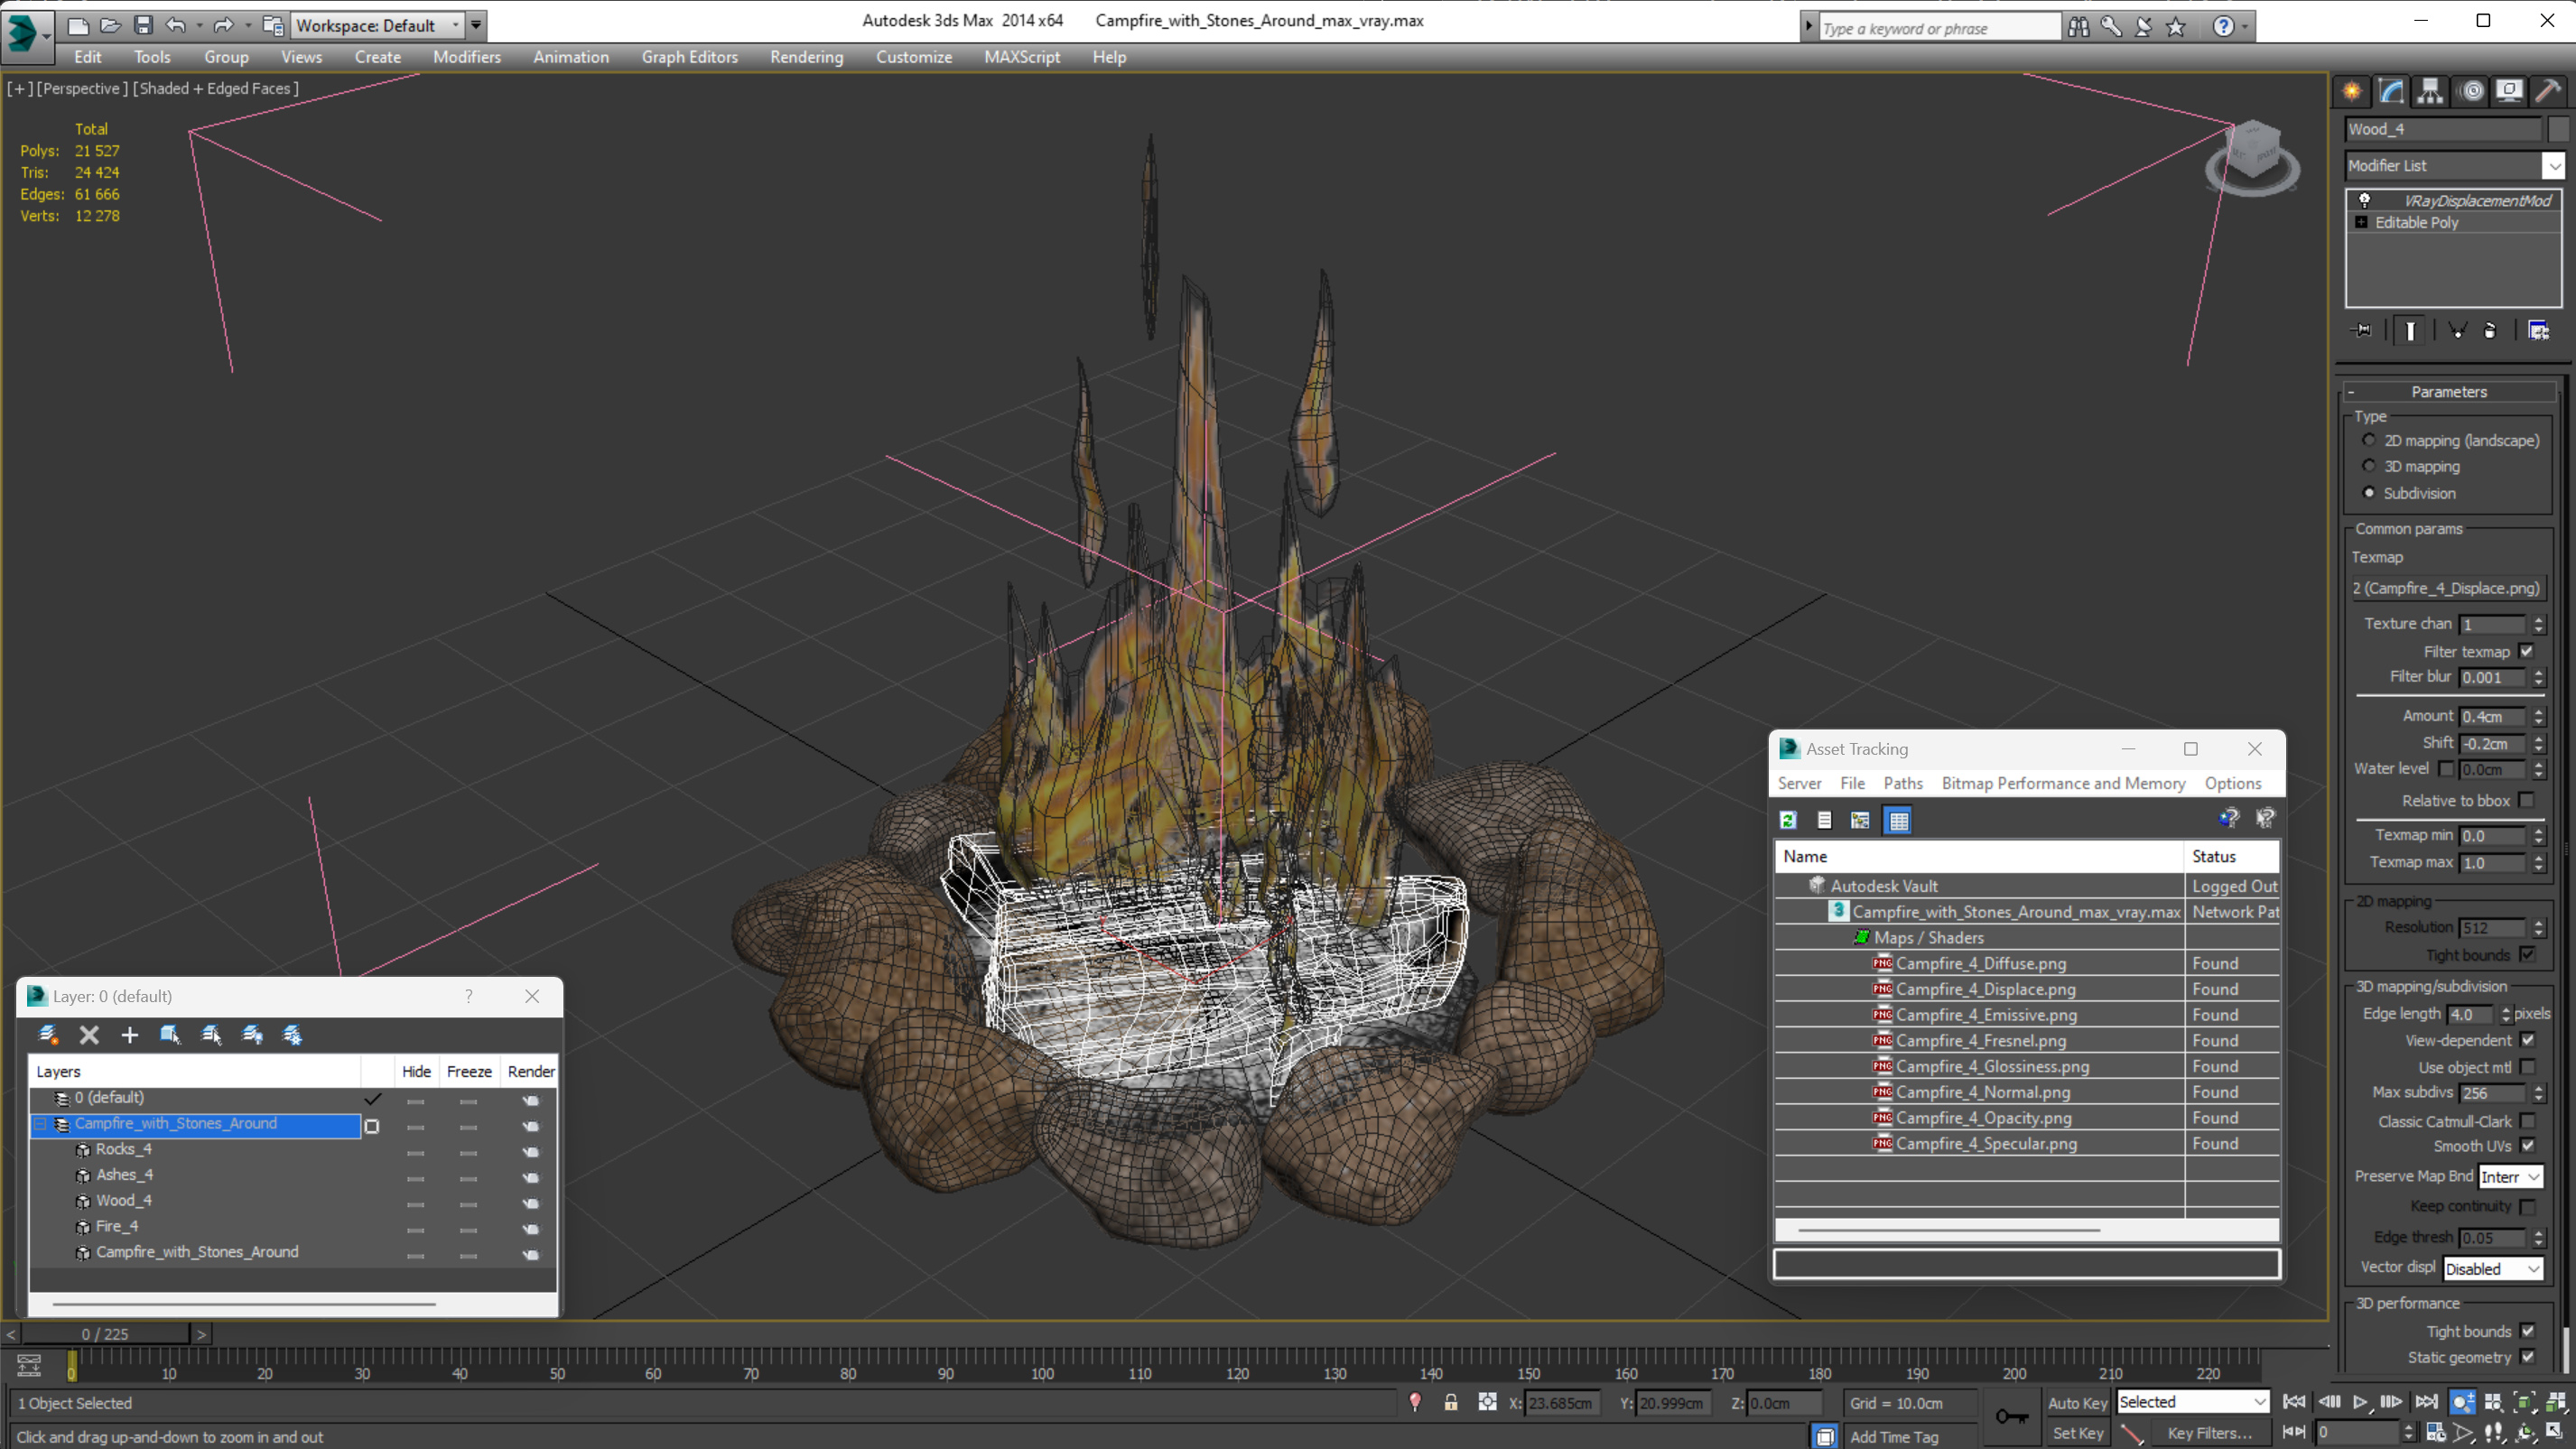Click the ViewCube in the viewport
Screen dimensions: 2576x1449
(2252, 157)
